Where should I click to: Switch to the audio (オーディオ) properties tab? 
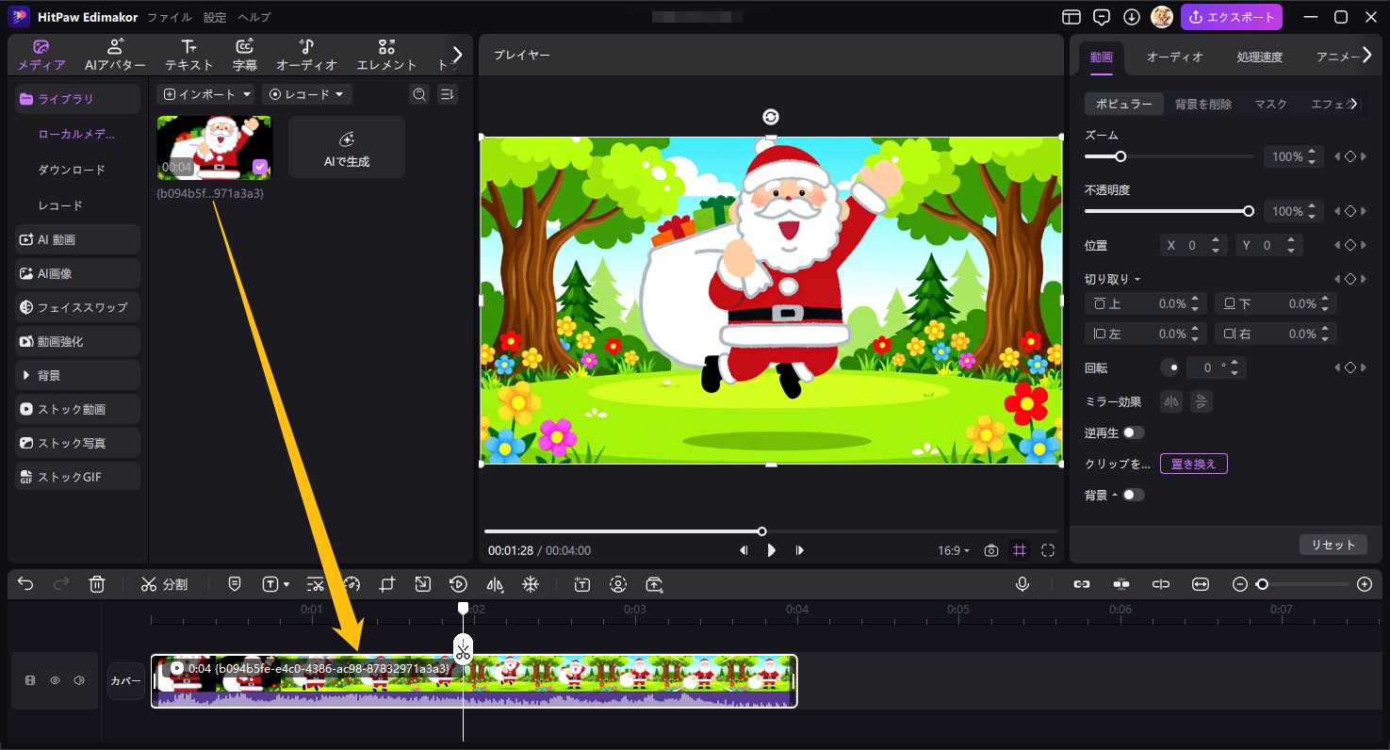pos(1174,57)
